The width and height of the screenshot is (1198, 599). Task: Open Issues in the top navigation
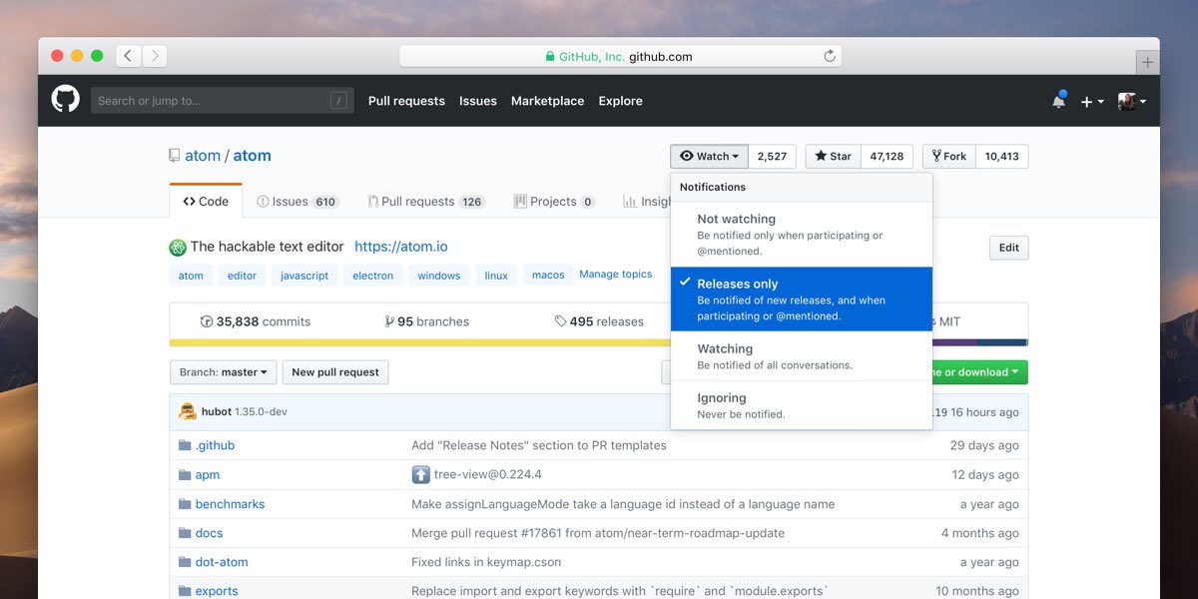(x=478, y=101)
